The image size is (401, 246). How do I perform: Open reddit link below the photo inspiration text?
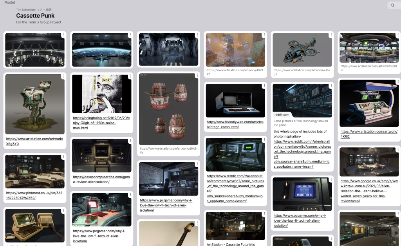click(x=302, y=154)
